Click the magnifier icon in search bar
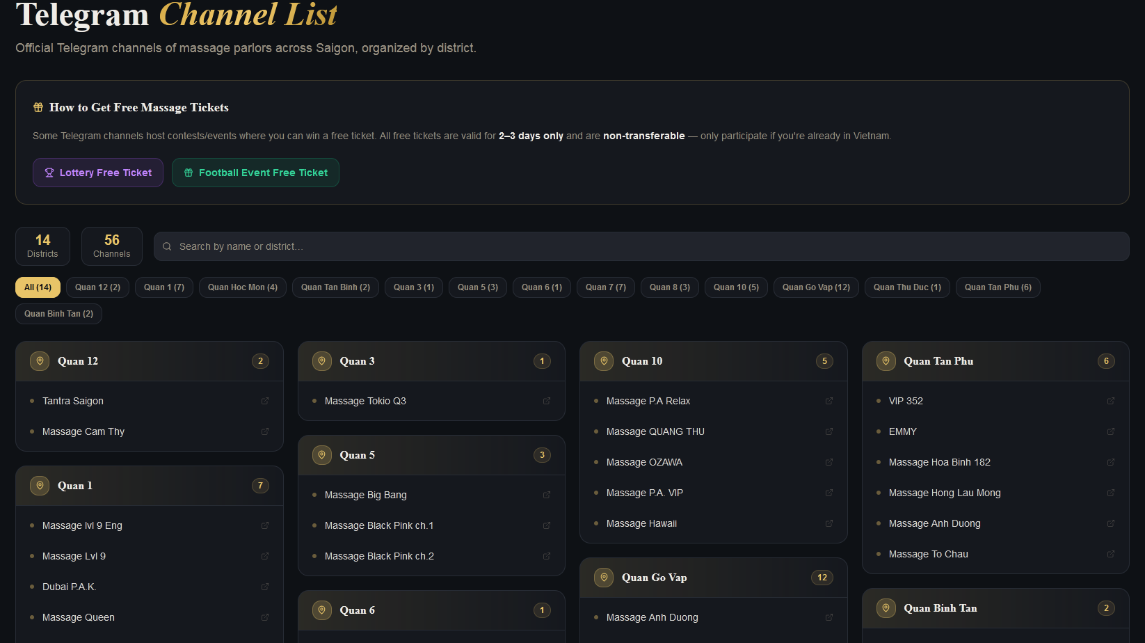1145x643 pixels. [167, 246]
